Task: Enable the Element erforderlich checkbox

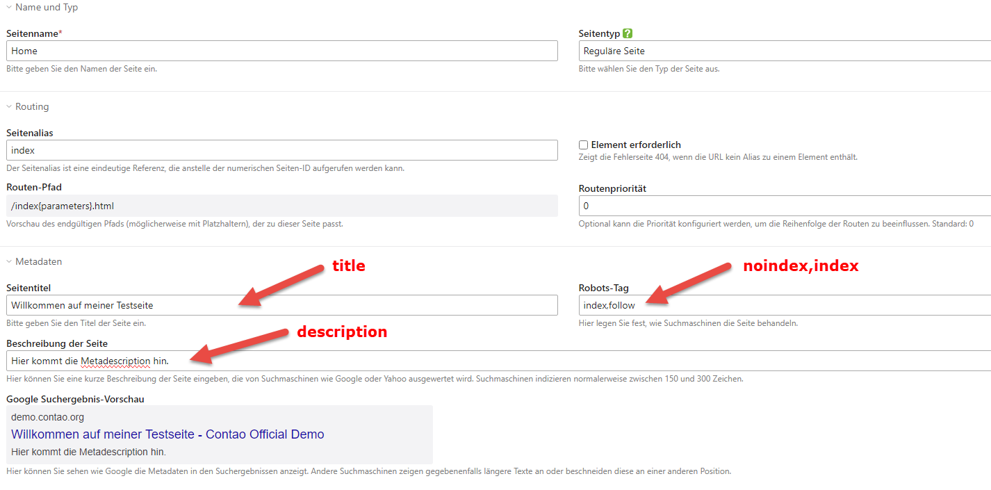Action: point(584,145)
